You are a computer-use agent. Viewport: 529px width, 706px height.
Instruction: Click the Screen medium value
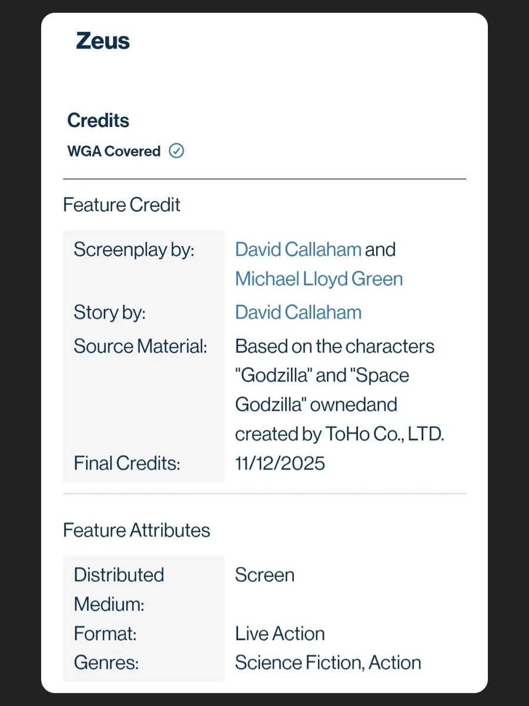pyautogui.click(x=264, y=575)
